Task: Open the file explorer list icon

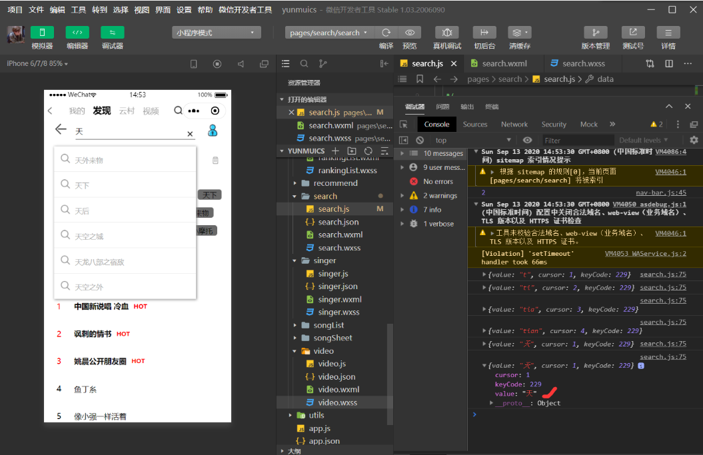Action: click(286, 64)
